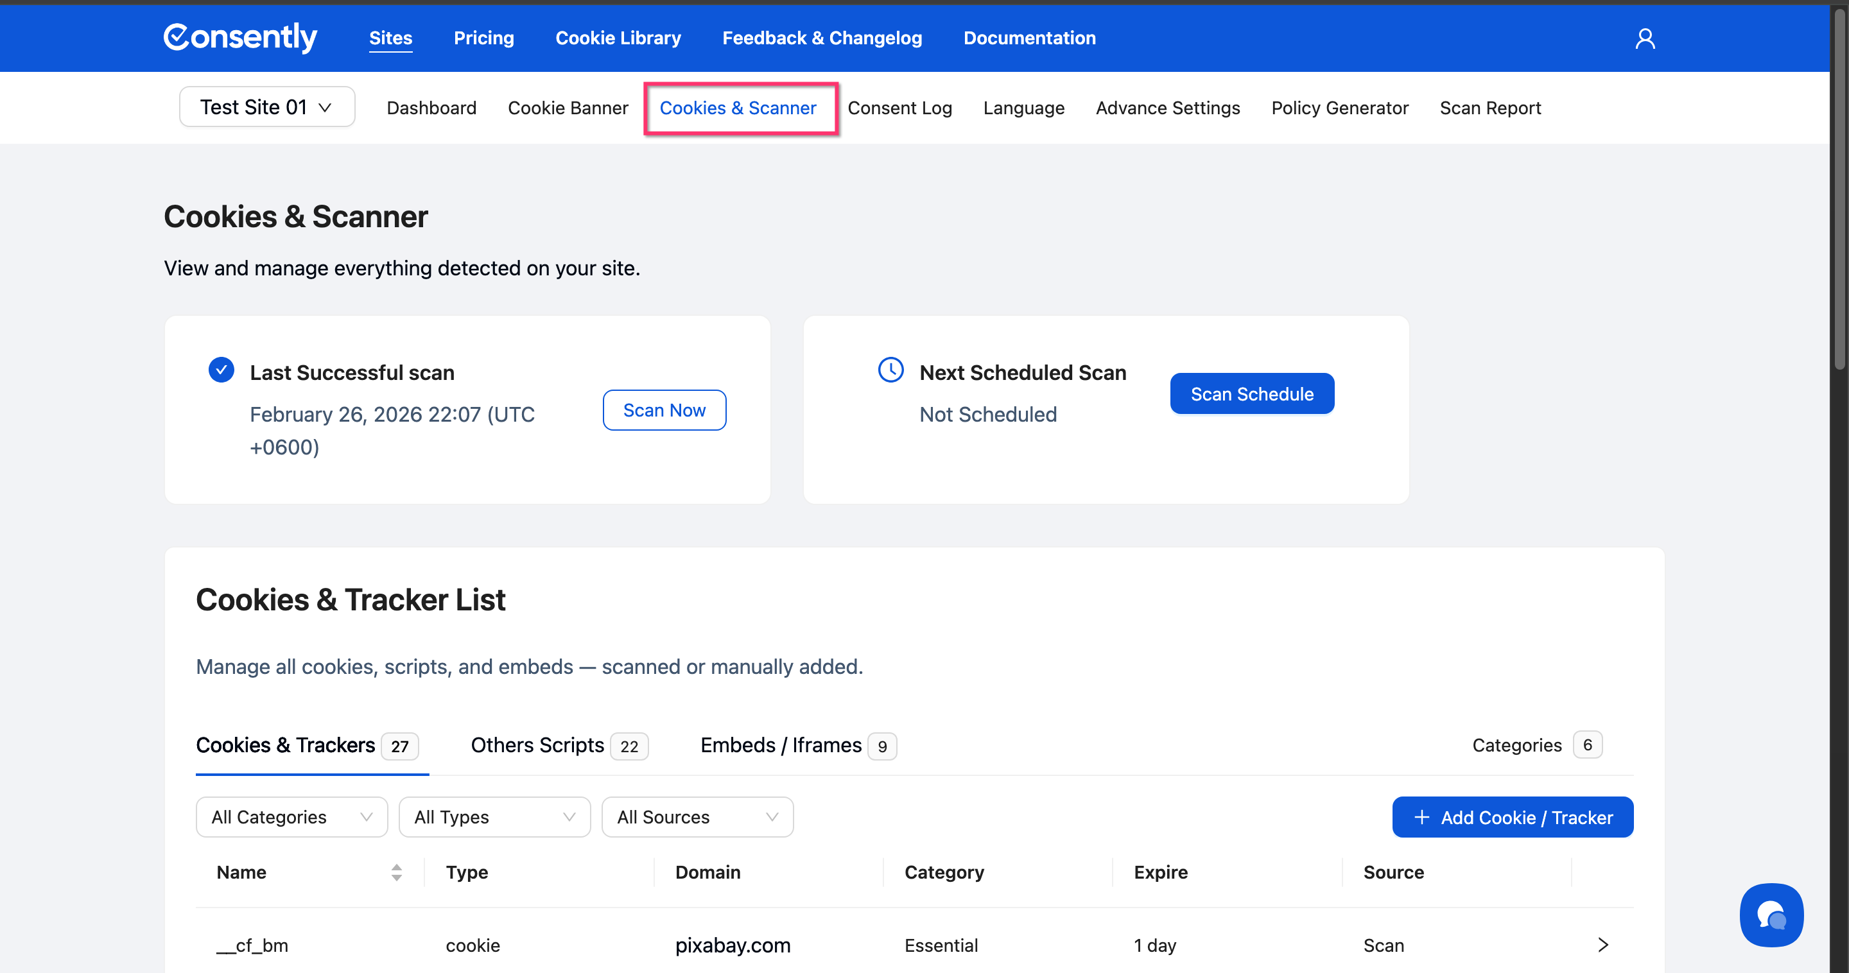Expand the __cf_bm row chevron

click(x=1603, y=945)
